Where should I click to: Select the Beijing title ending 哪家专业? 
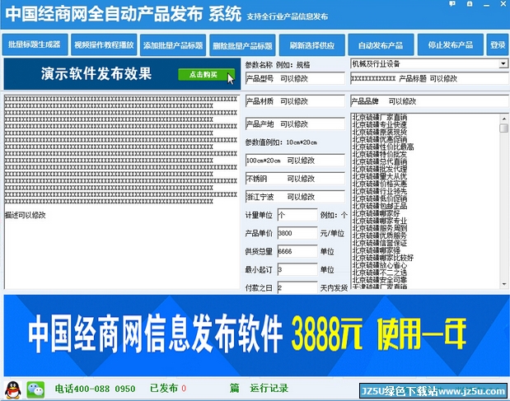point(380,221)
